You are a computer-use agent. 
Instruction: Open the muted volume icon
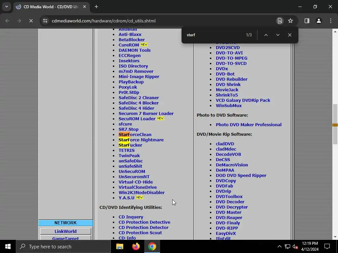[295, 246]
